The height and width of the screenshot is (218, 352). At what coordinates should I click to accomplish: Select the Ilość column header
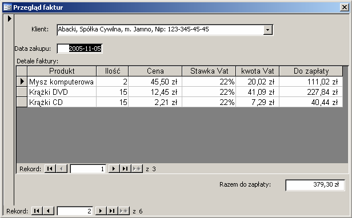point(113,71)
